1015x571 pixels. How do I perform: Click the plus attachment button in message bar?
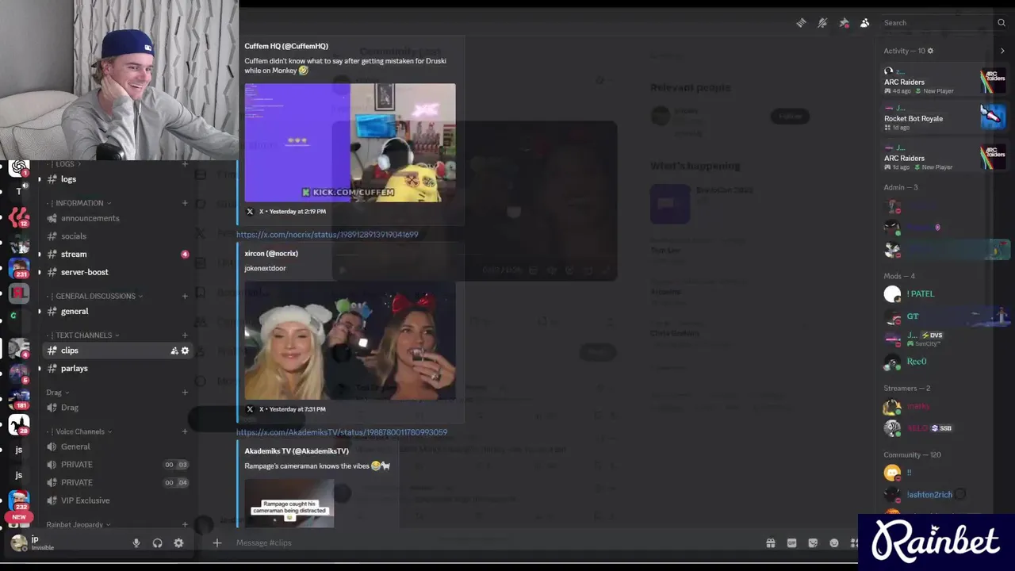coord(217,543)
